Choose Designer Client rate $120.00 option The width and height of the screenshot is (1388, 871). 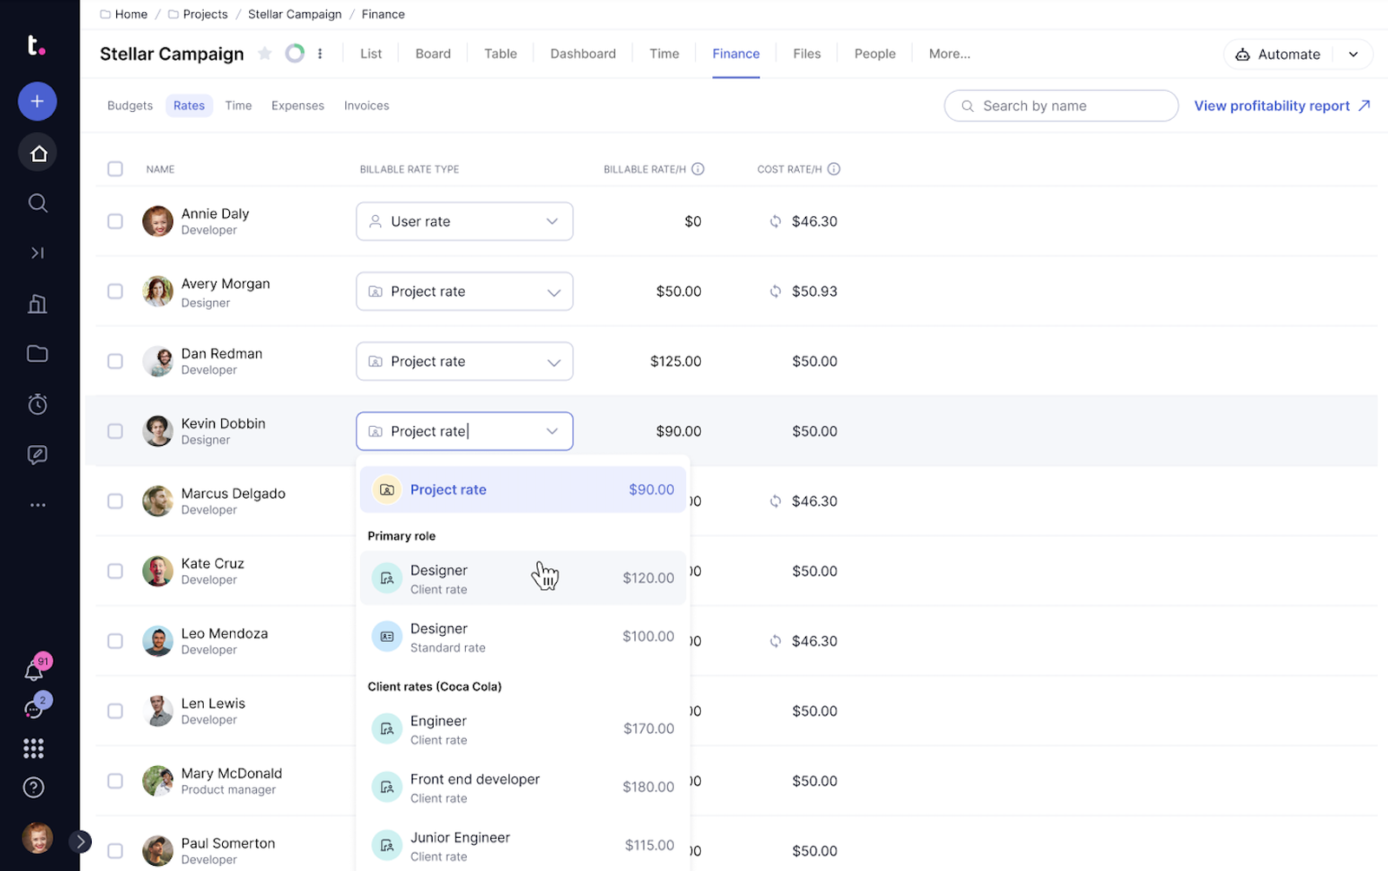click(522, 579)
